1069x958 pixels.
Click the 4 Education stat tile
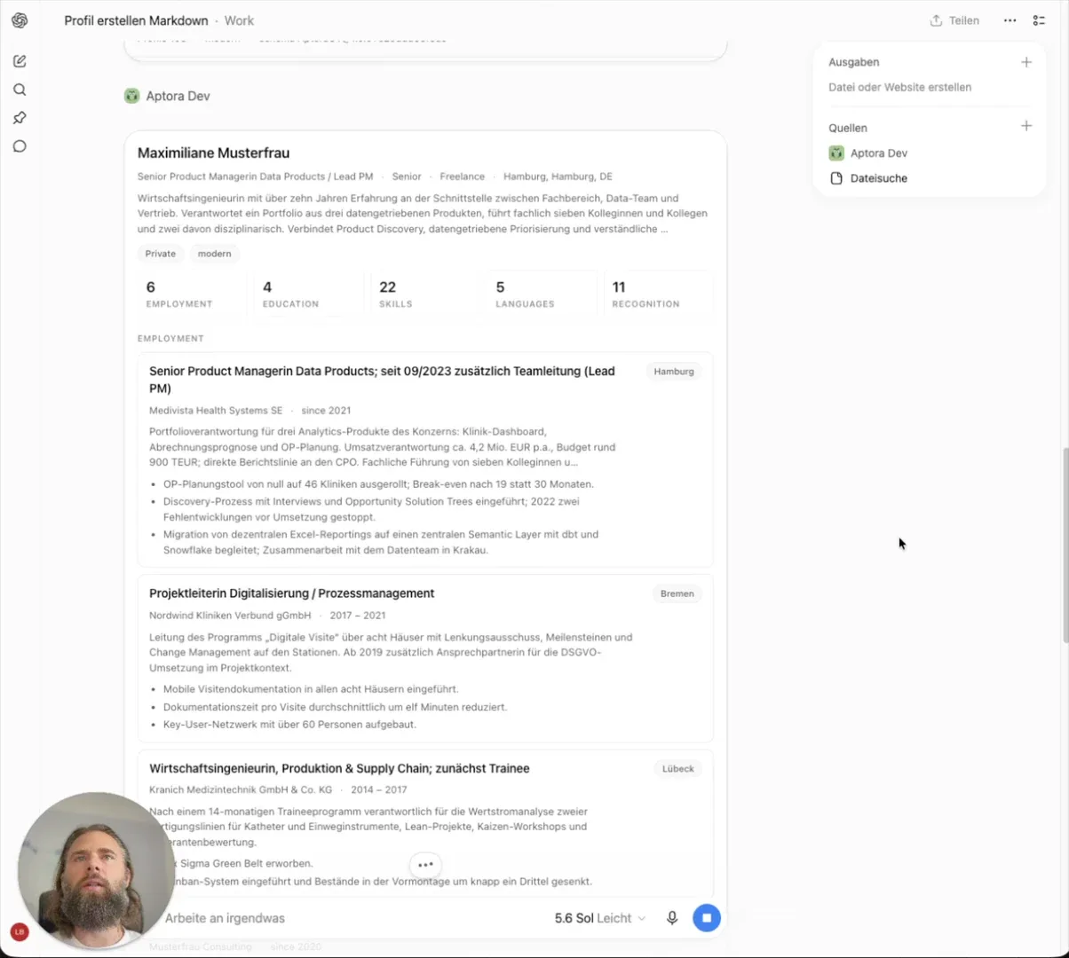coord(309,294)
